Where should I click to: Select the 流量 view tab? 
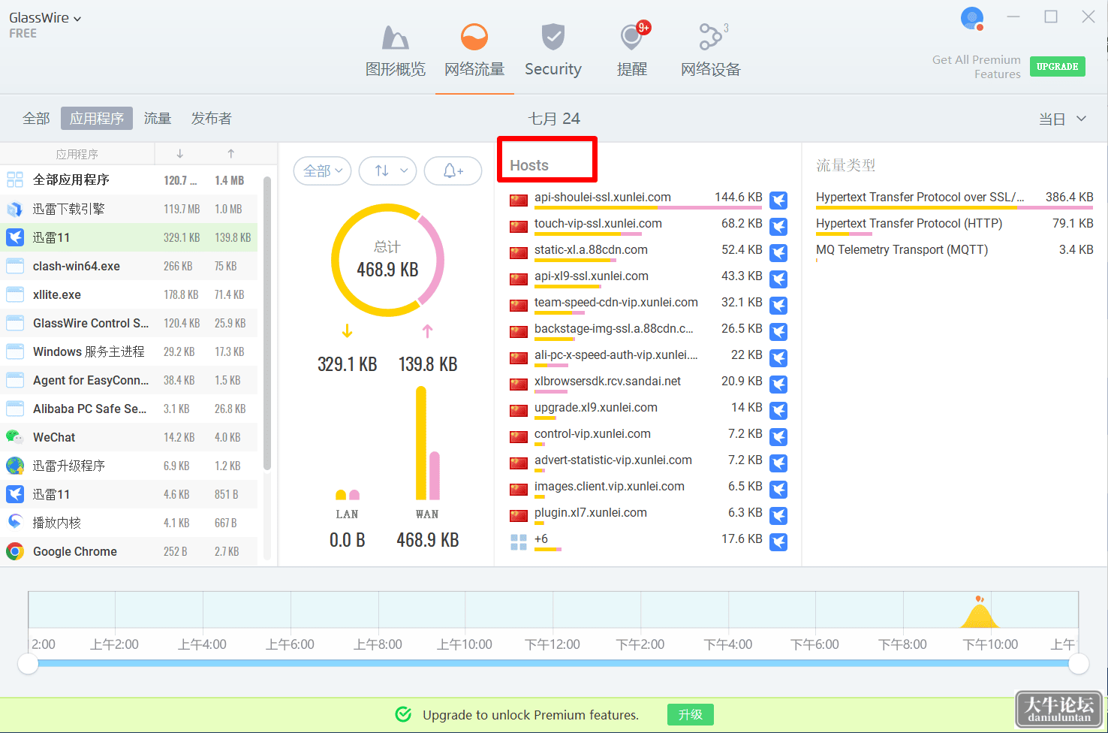point(158,119)
